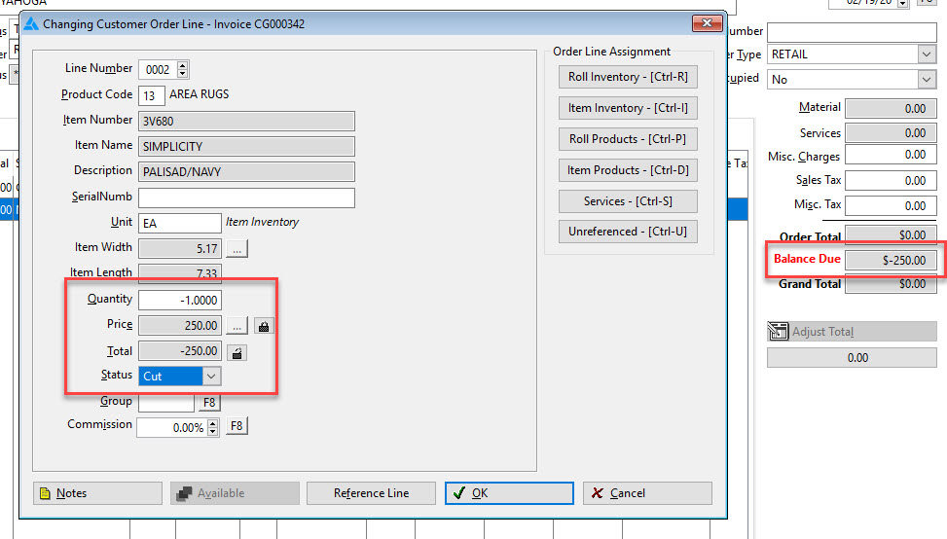Select Unreferenced - [Ctrl-U] assignment

628,232
